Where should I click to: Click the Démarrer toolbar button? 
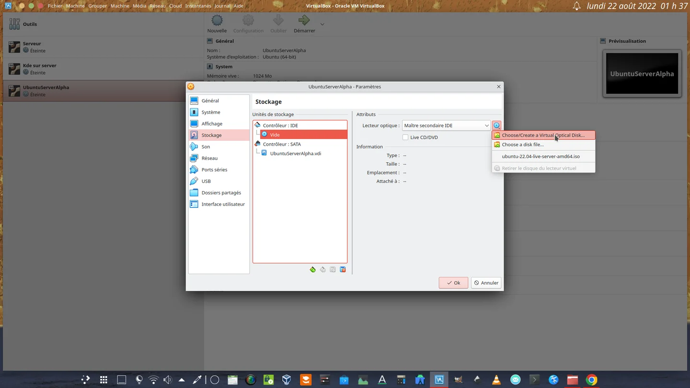[x=304, y=24]
